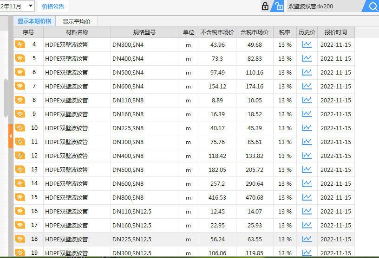
Task: Click the orange 专 badge in row 15
Action: 20,197
